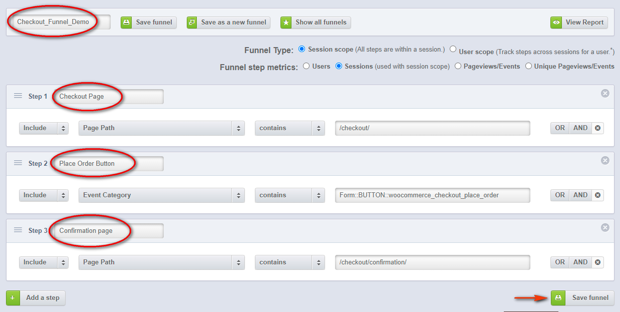Viewport: 620px width, 312px height.
Task: Open Show all funnels list
Action: (x=316, y=23)
